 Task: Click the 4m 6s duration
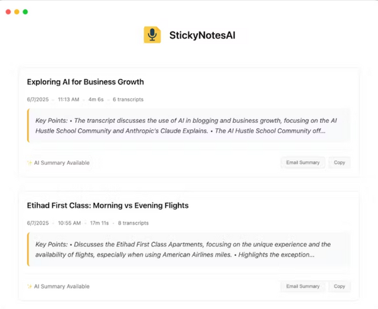point(96,99)
